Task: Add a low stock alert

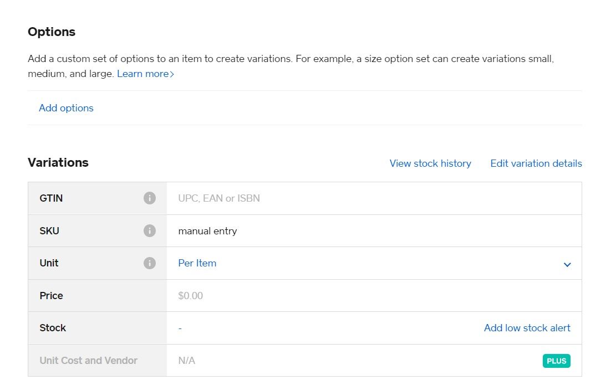Action: point(527,328)
